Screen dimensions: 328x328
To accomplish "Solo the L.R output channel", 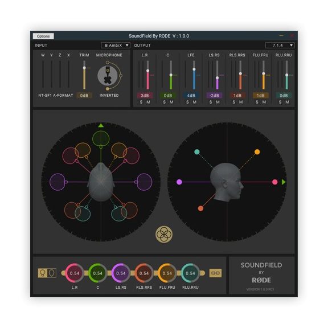I will pos(141,102).
